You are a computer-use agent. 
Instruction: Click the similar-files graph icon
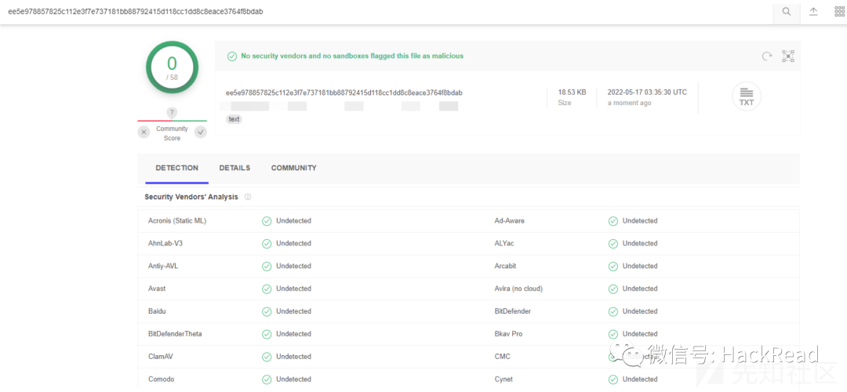[788, 56]
